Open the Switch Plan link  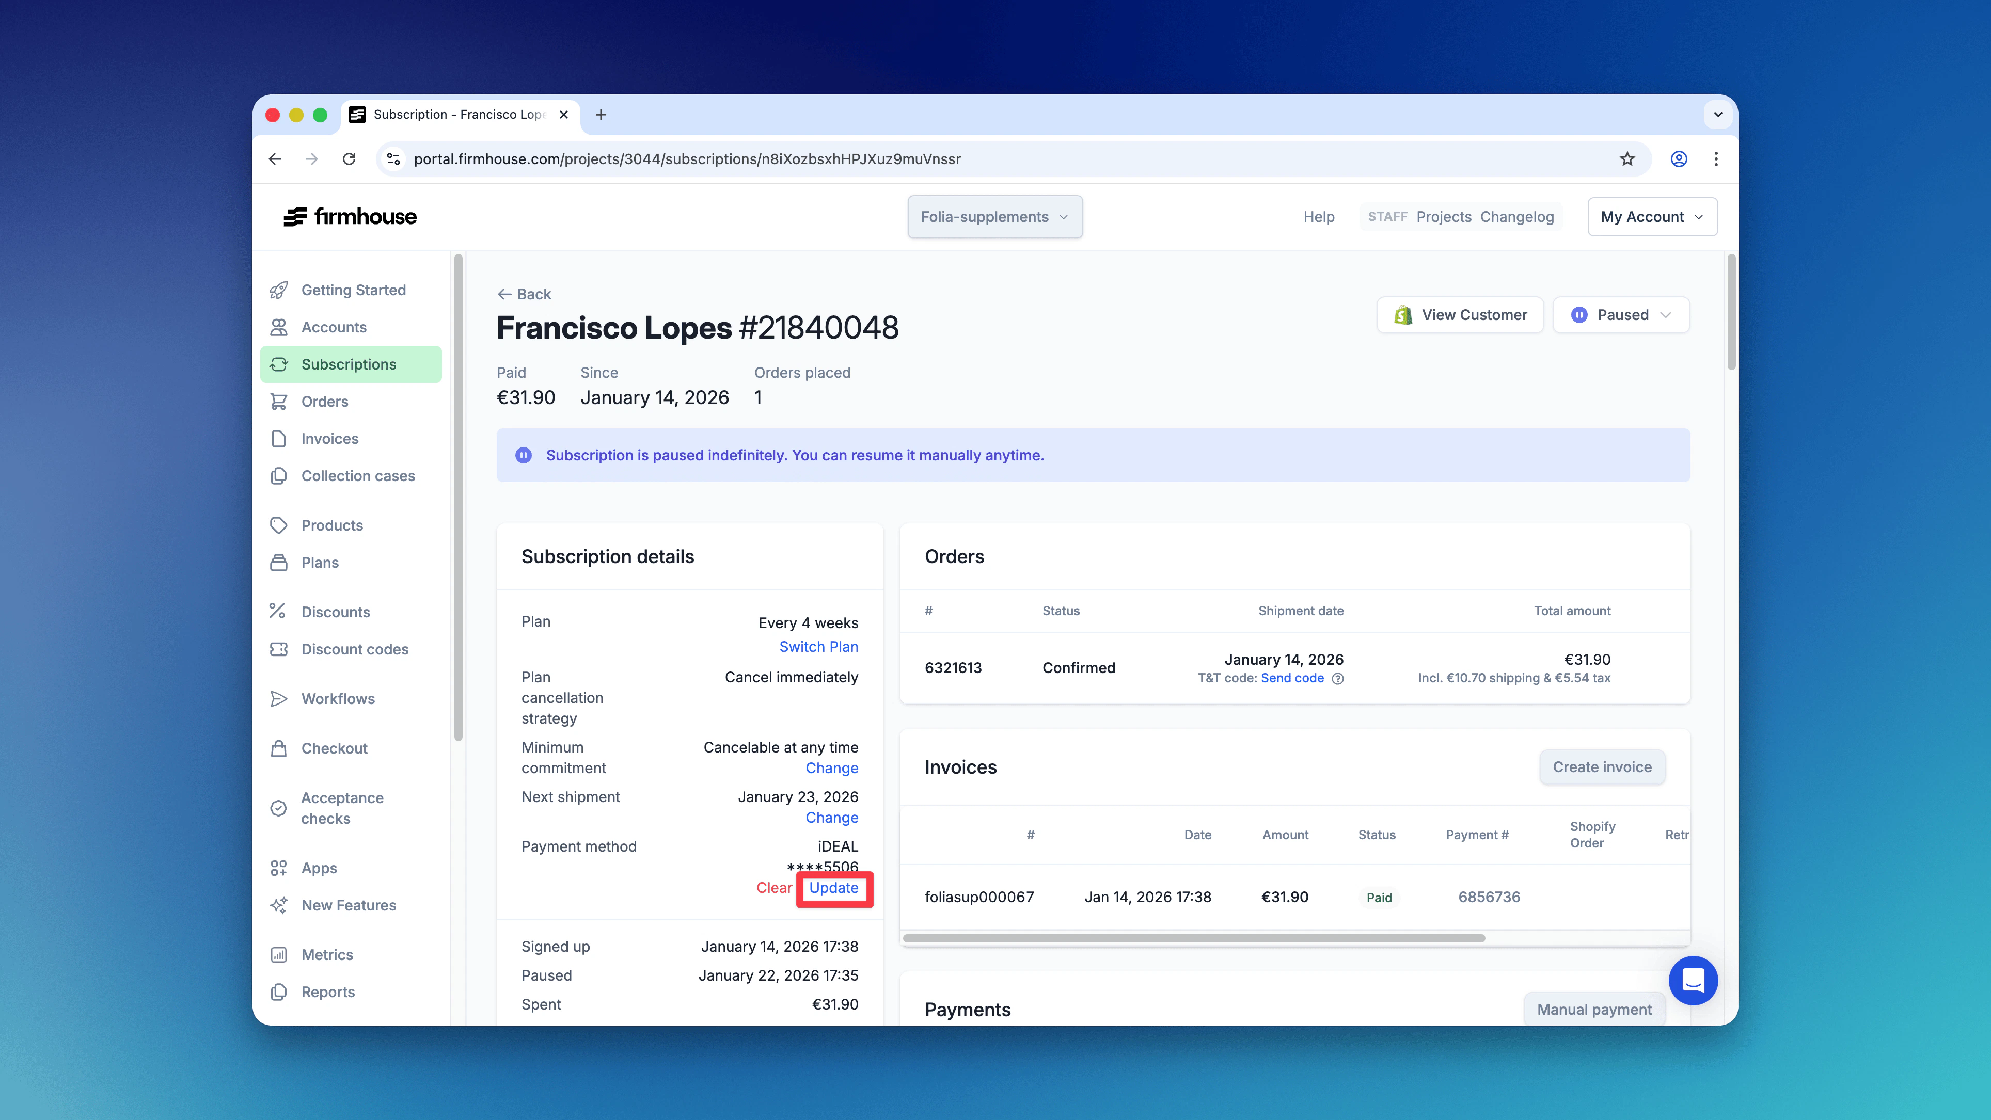818,647
